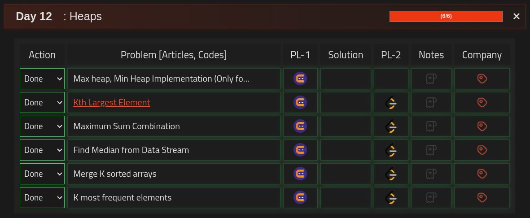Click Merge K sorted arrays title

(115, 174)
